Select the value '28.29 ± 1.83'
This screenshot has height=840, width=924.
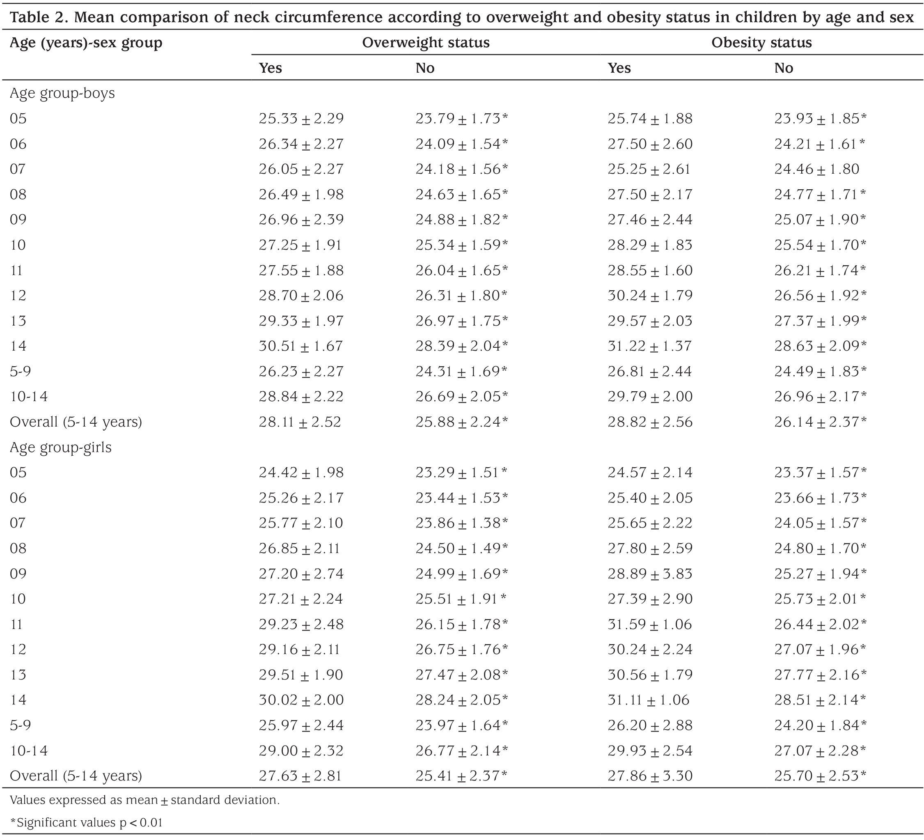pos(650,245)
